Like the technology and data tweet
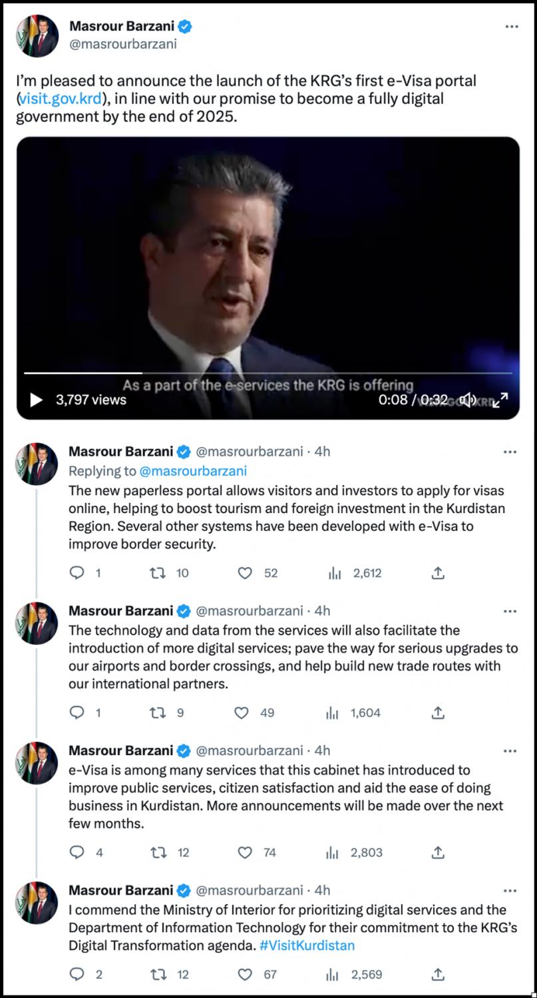 (x=242, y=713)
